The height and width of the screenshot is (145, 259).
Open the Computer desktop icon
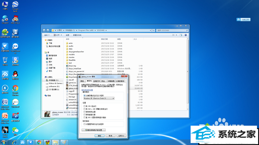coord(5,5)
